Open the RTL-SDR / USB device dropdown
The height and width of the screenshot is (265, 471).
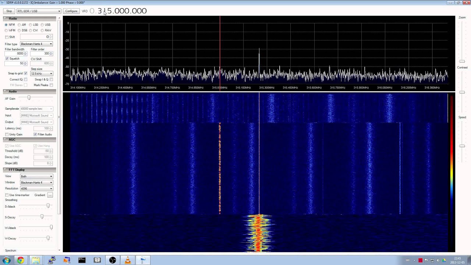39,11
